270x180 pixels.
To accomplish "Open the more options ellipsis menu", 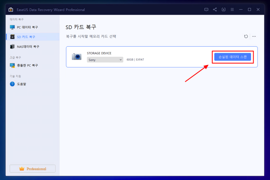I will pyautogui.click(x=254, y=37).
